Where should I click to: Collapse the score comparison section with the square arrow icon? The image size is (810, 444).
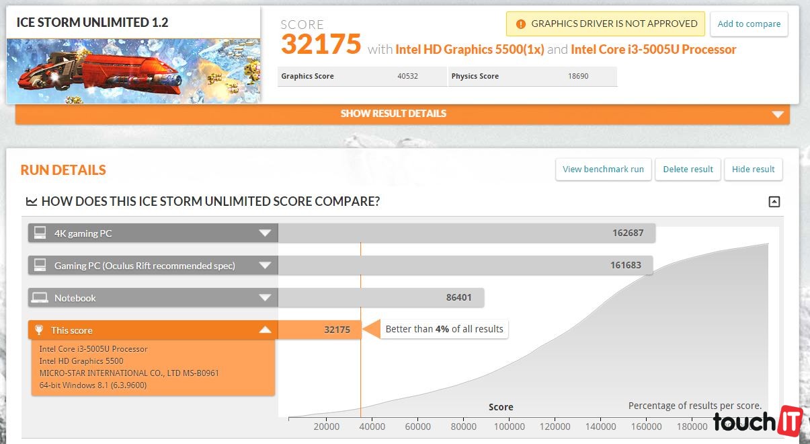(774, 202)
